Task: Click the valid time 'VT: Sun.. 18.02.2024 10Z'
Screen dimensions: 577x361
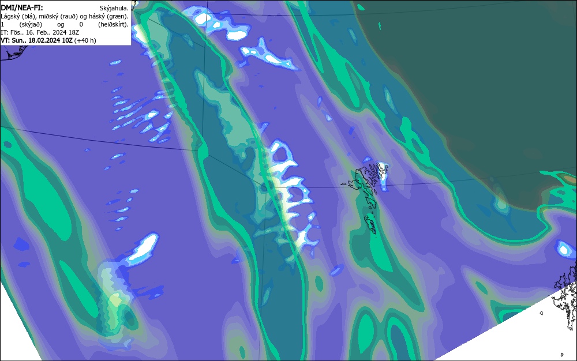Action: (x=36, y=40)
